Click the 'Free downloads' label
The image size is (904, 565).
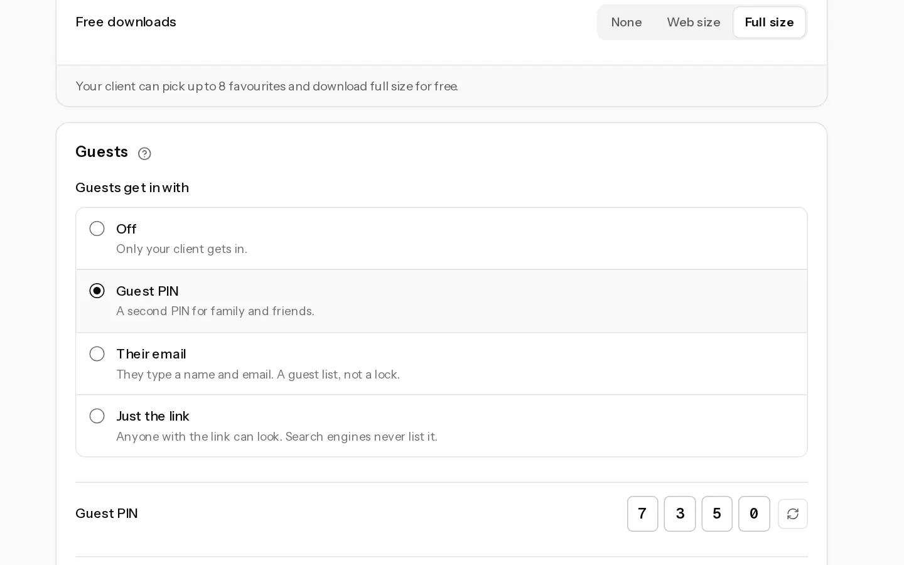click(x=126, y=22)
